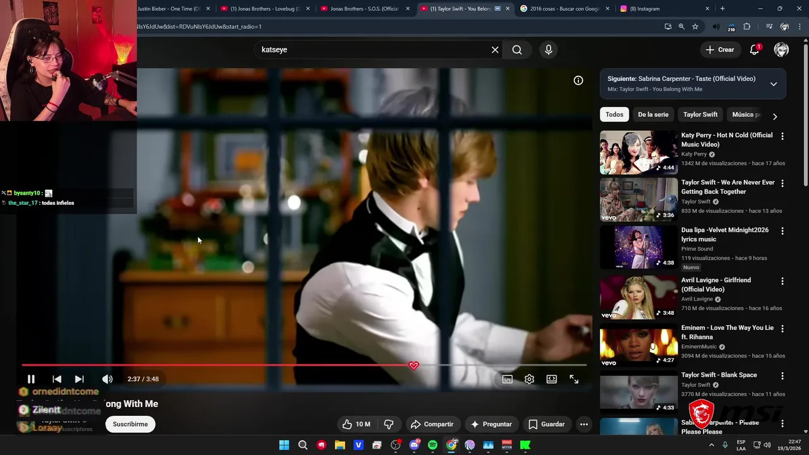Open the Crear menu
This screenshot has width=809, height=455.
[x=720, y=50]
